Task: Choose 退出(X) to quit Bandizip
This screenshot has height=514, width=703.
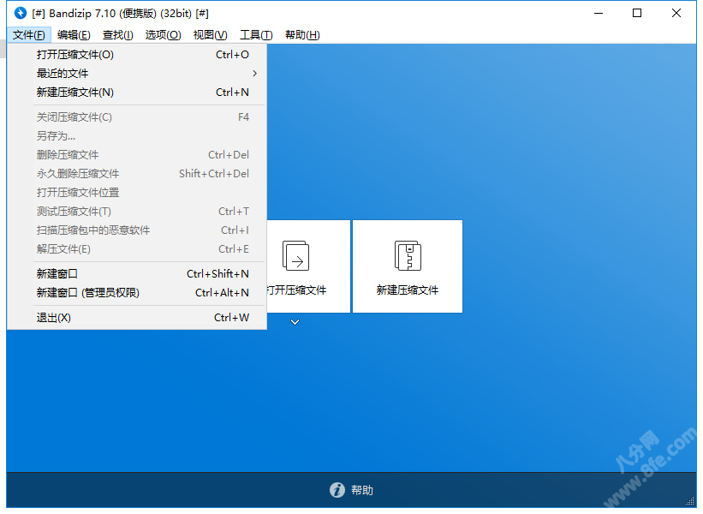Action: (x=137, y=318)
